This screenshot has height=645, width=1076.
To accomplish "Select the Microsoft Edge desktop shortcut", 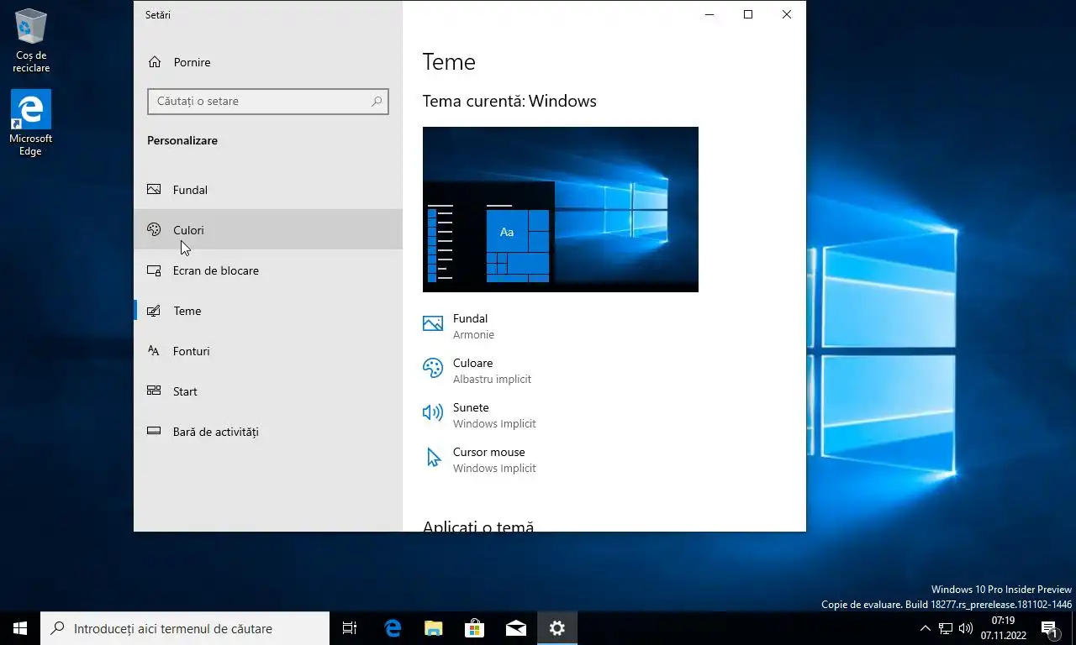I will (x=31, y=123).
